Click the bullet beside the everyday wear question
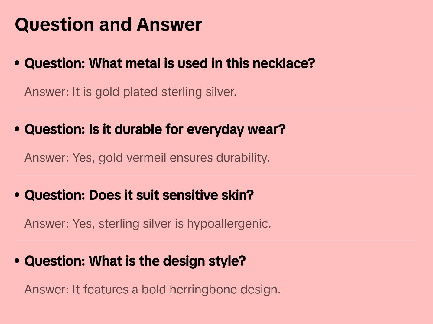This screenshot has width=433, height=324. point(17,129)
